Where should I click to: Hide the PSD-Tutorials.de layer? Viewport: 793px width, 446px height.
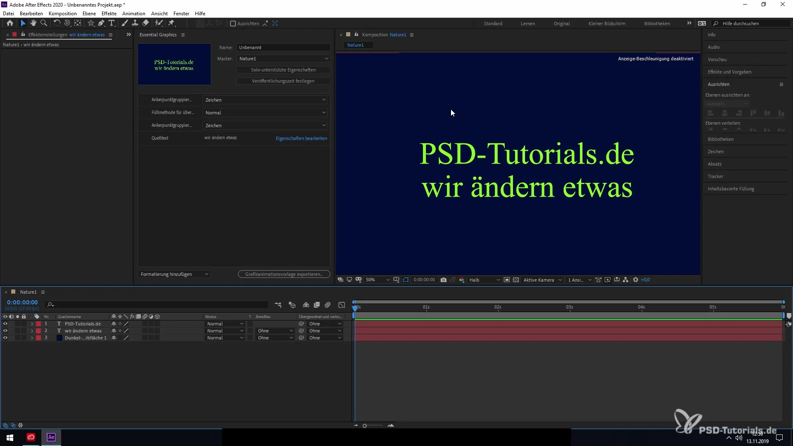pyautogui.click(x=5, y=324)
